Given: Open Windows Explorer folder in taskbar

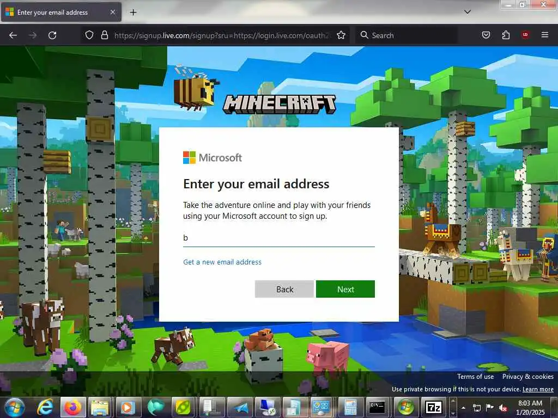Looking at the screenshot, I should tap(100, 407).
